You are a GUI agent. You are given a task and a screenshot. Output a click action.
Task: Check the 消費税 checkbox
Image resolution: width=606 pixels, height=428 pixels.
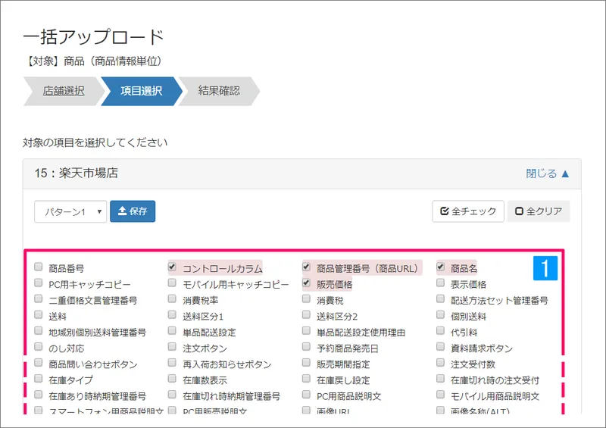(306, 298)
